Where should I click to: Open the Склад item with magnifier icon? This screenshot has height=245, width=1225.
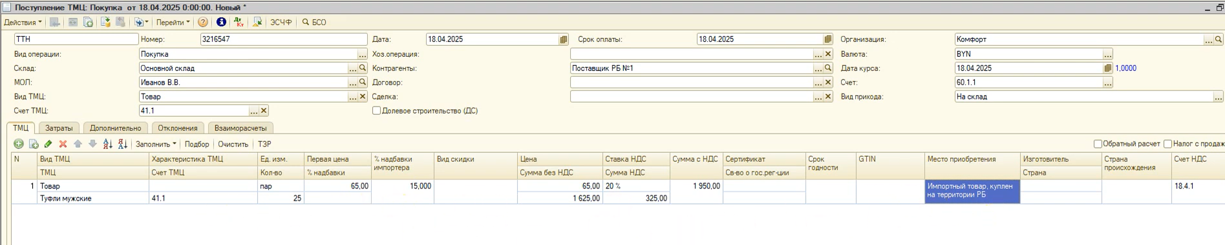click(363, 68)
